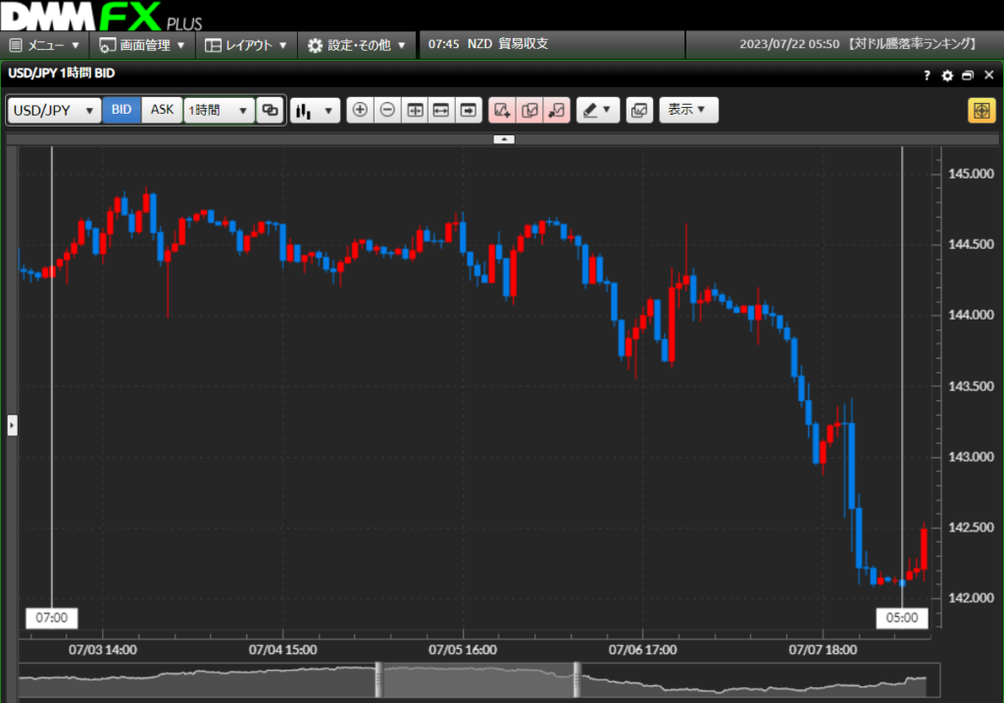Click the chart overlay icon before 表示
1004x703 pixels.
[638, 110]
